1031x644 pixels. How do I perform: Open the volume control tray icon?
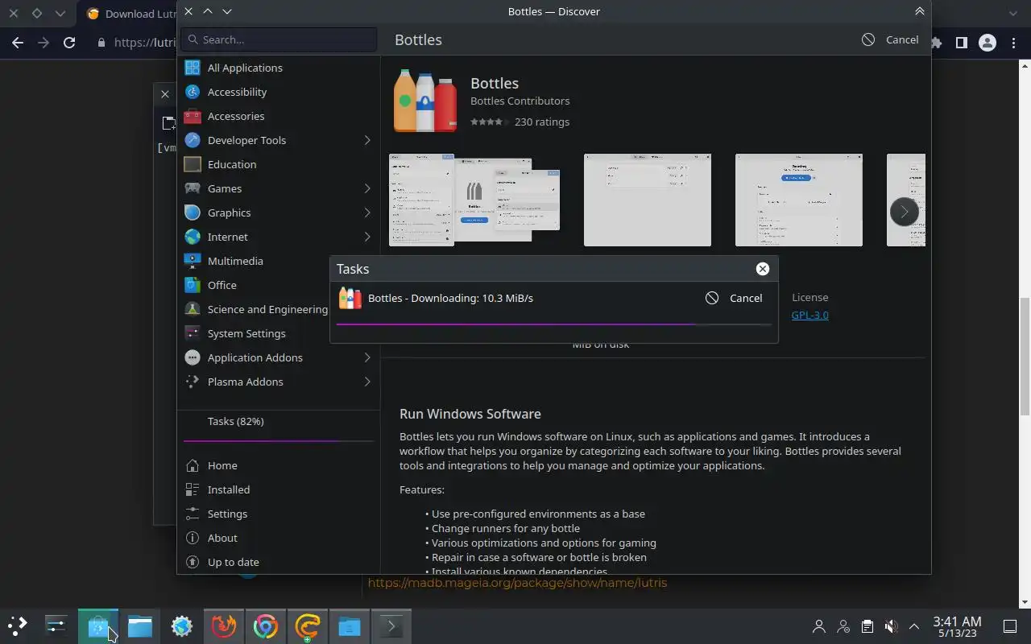point(891,626)
